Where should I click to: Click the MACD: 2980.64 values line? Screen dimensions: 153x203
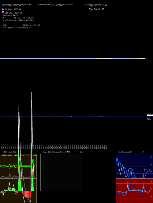click(18, 20)
